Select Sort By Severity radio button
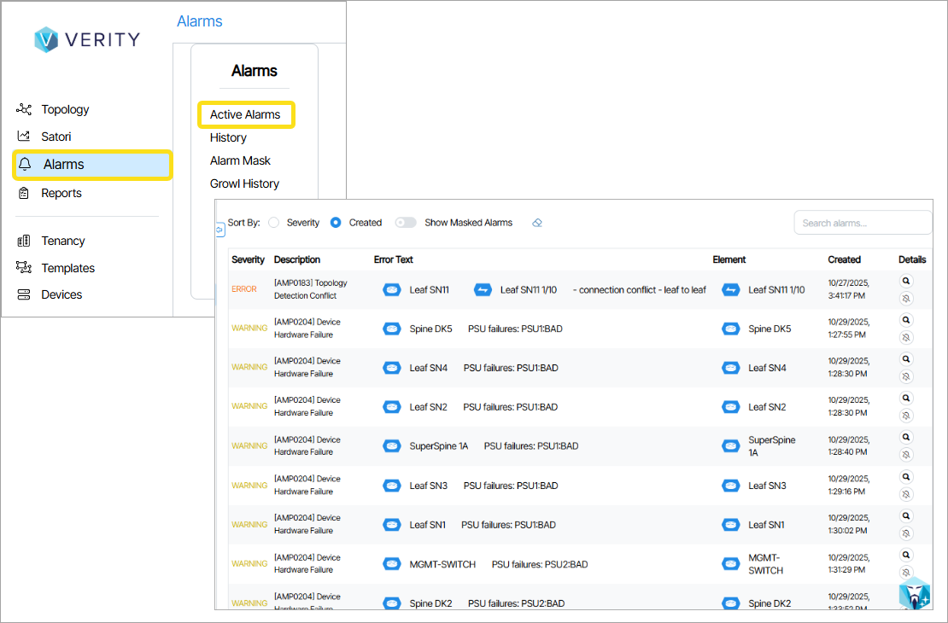 (274, 223)
